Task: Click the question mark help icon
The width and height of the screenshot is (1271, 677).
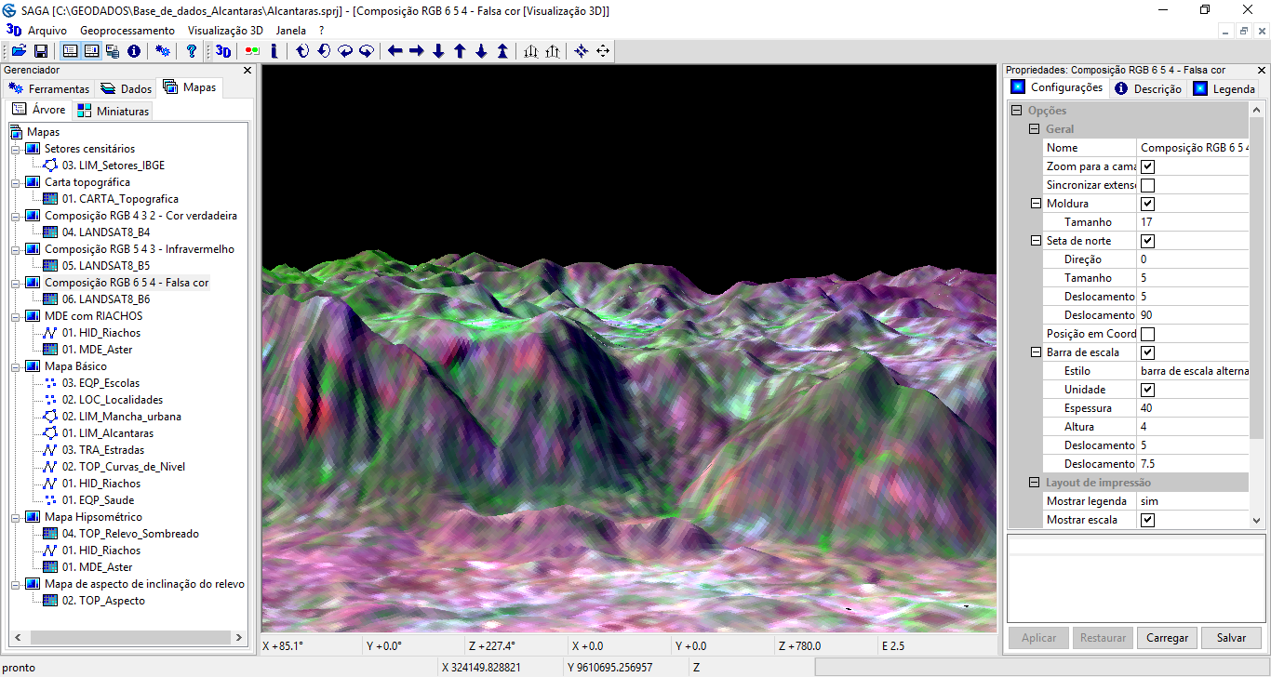Action: point(192,51)
